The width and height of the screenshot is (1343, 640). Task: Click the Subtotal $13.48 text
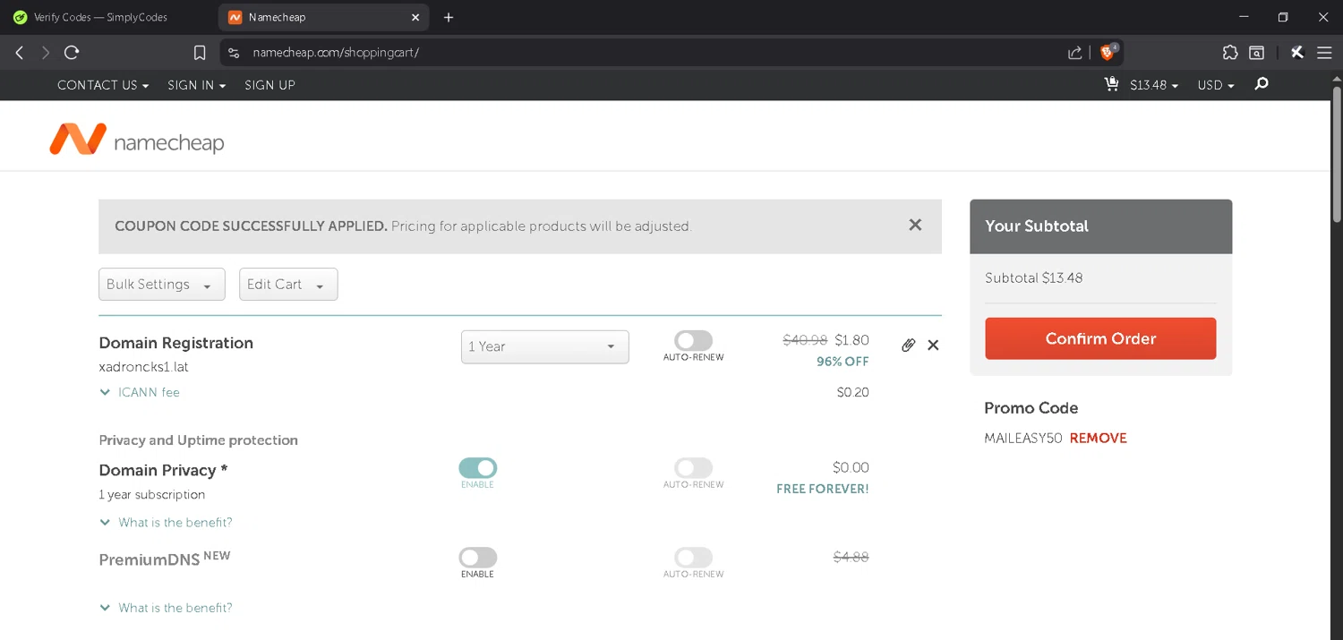[1033, 277]
